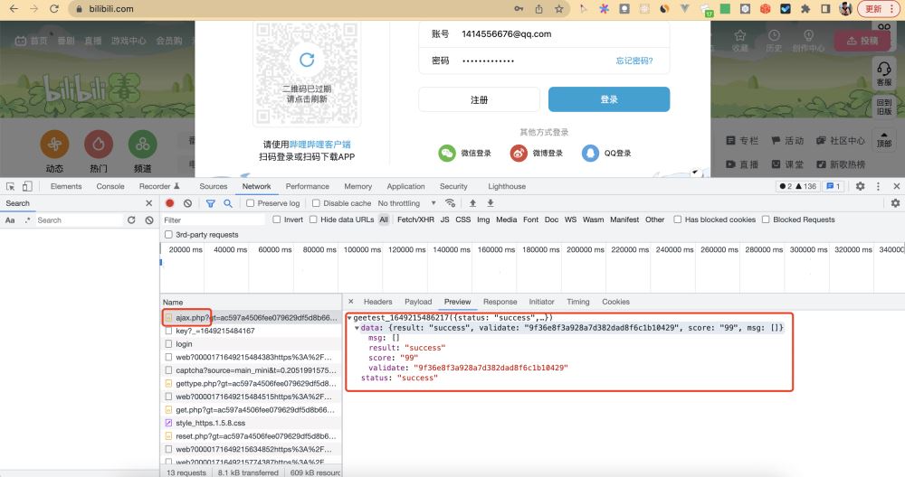This screenshot has height=477, width=905.
Task: Open the Headers tab of request
Action: (x=377, y=302)
